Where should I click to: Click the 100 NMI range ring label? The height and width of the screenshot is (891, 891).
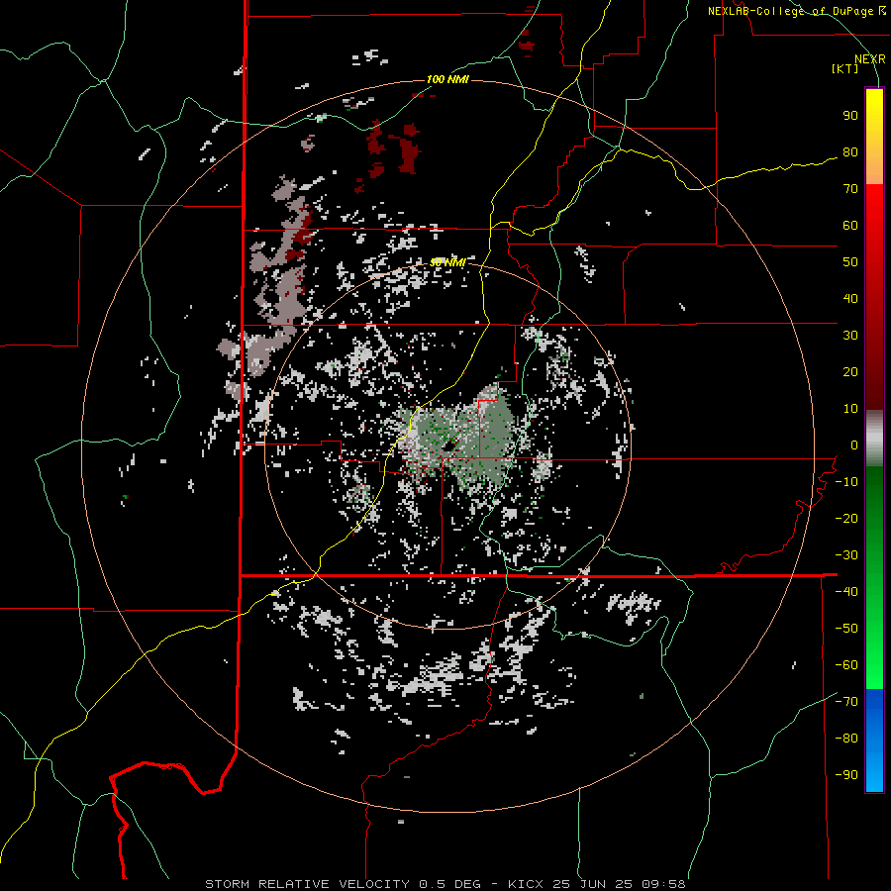tap(447, 79)
